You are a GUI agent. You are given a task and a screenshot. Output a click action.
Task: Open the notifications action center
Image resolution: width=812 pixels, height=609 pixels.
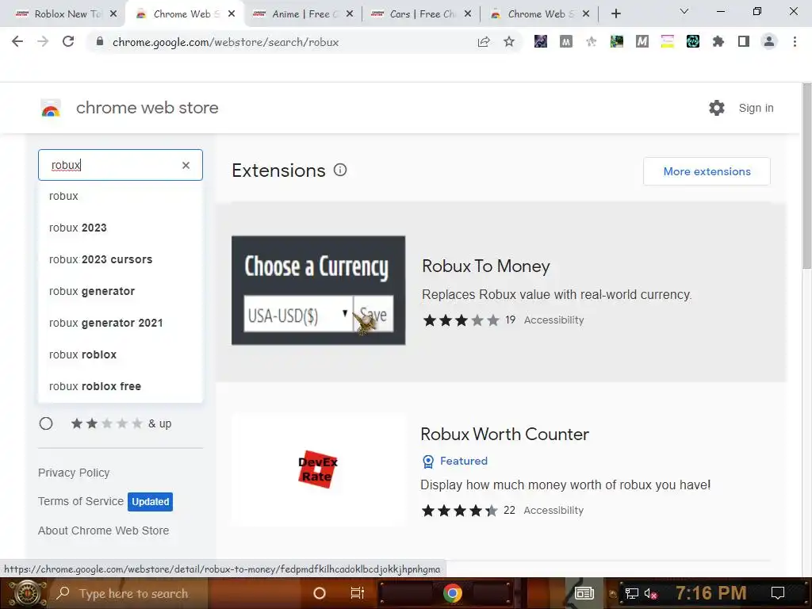click(x=778, y=593)
